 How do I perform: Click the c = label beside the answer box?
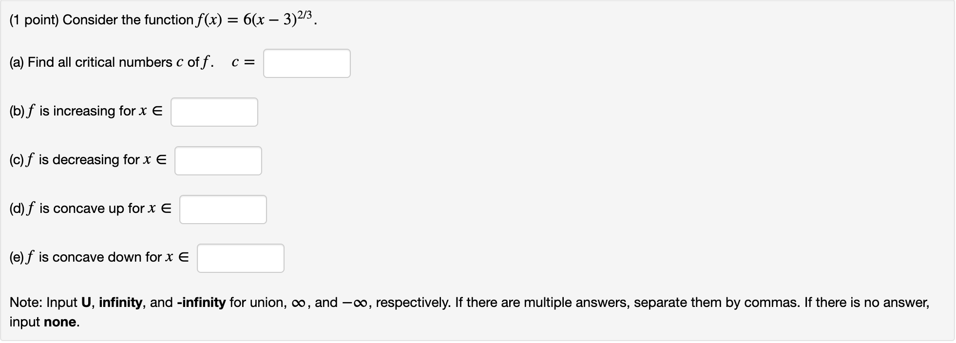coord(242,62)
